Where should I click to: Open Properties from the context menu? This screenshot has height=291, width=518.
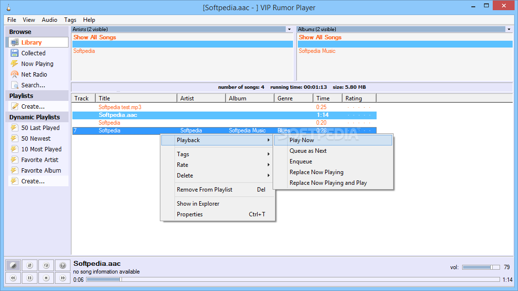tap(218, 214)
